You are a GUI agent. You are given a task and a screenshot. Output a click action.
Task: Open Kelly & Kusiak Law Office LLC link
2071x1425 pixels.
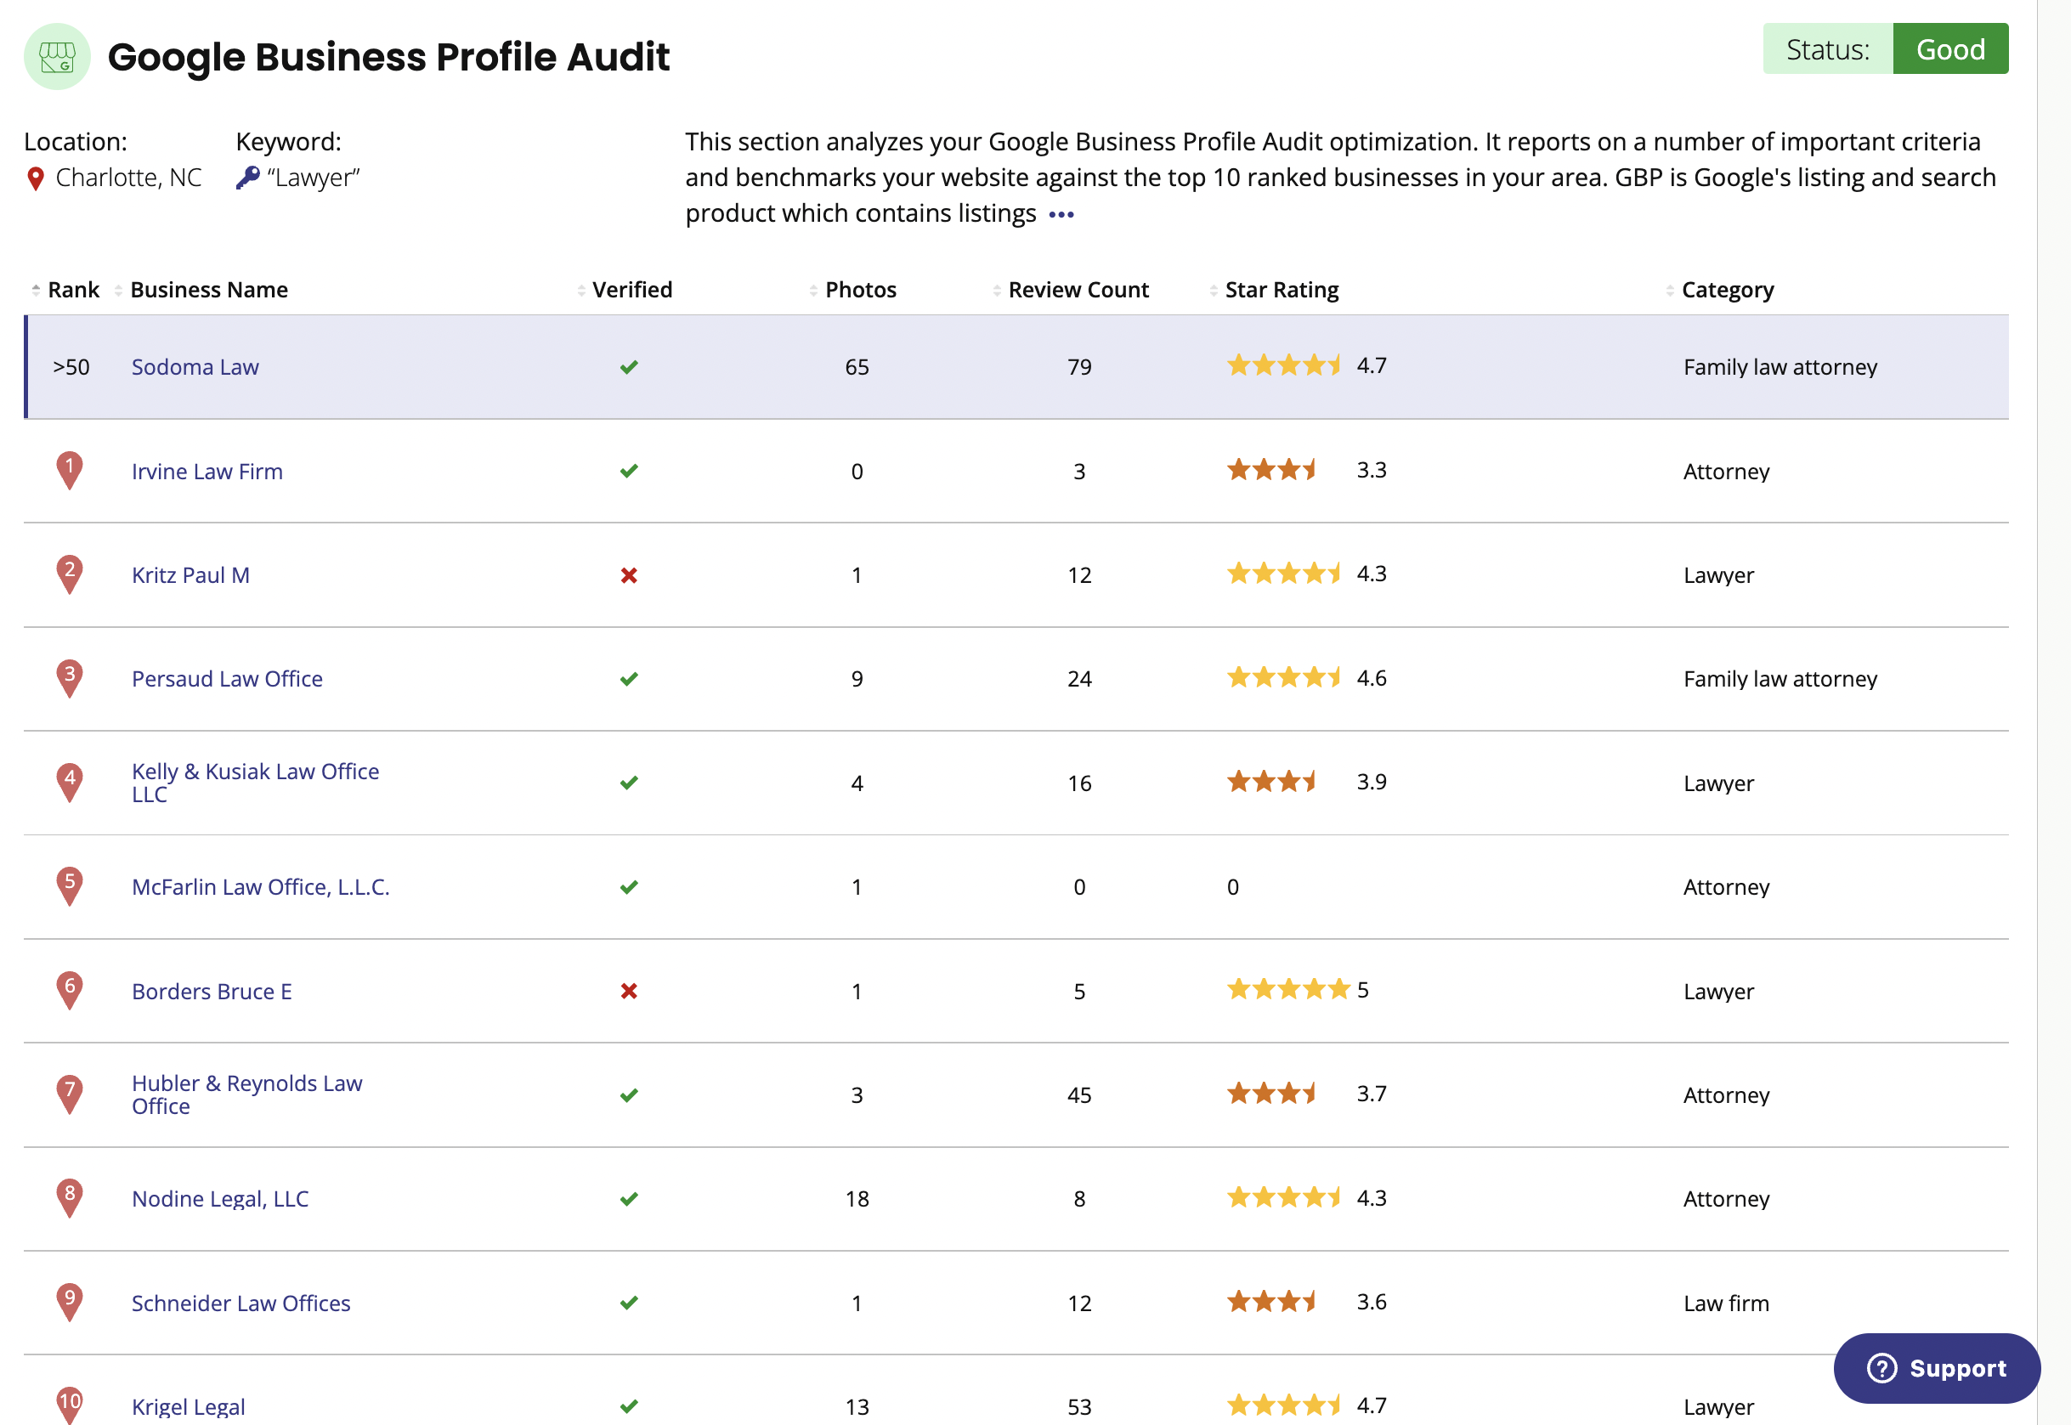[x=255, y=782]
